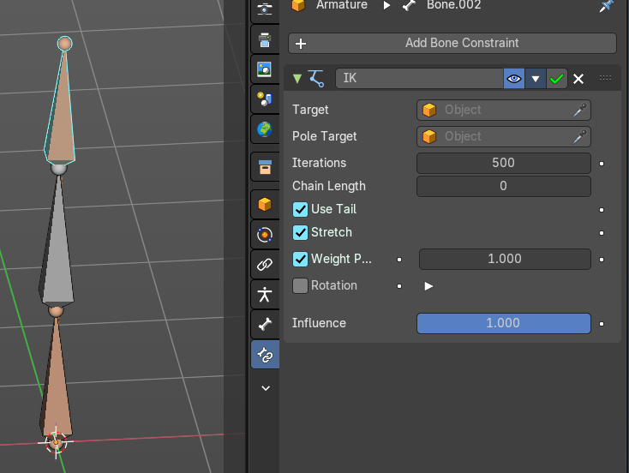Click the Weight Position 1.000 slider
Image resolution: width=629 pixels, height=473 pixels.
click(505, 259)
